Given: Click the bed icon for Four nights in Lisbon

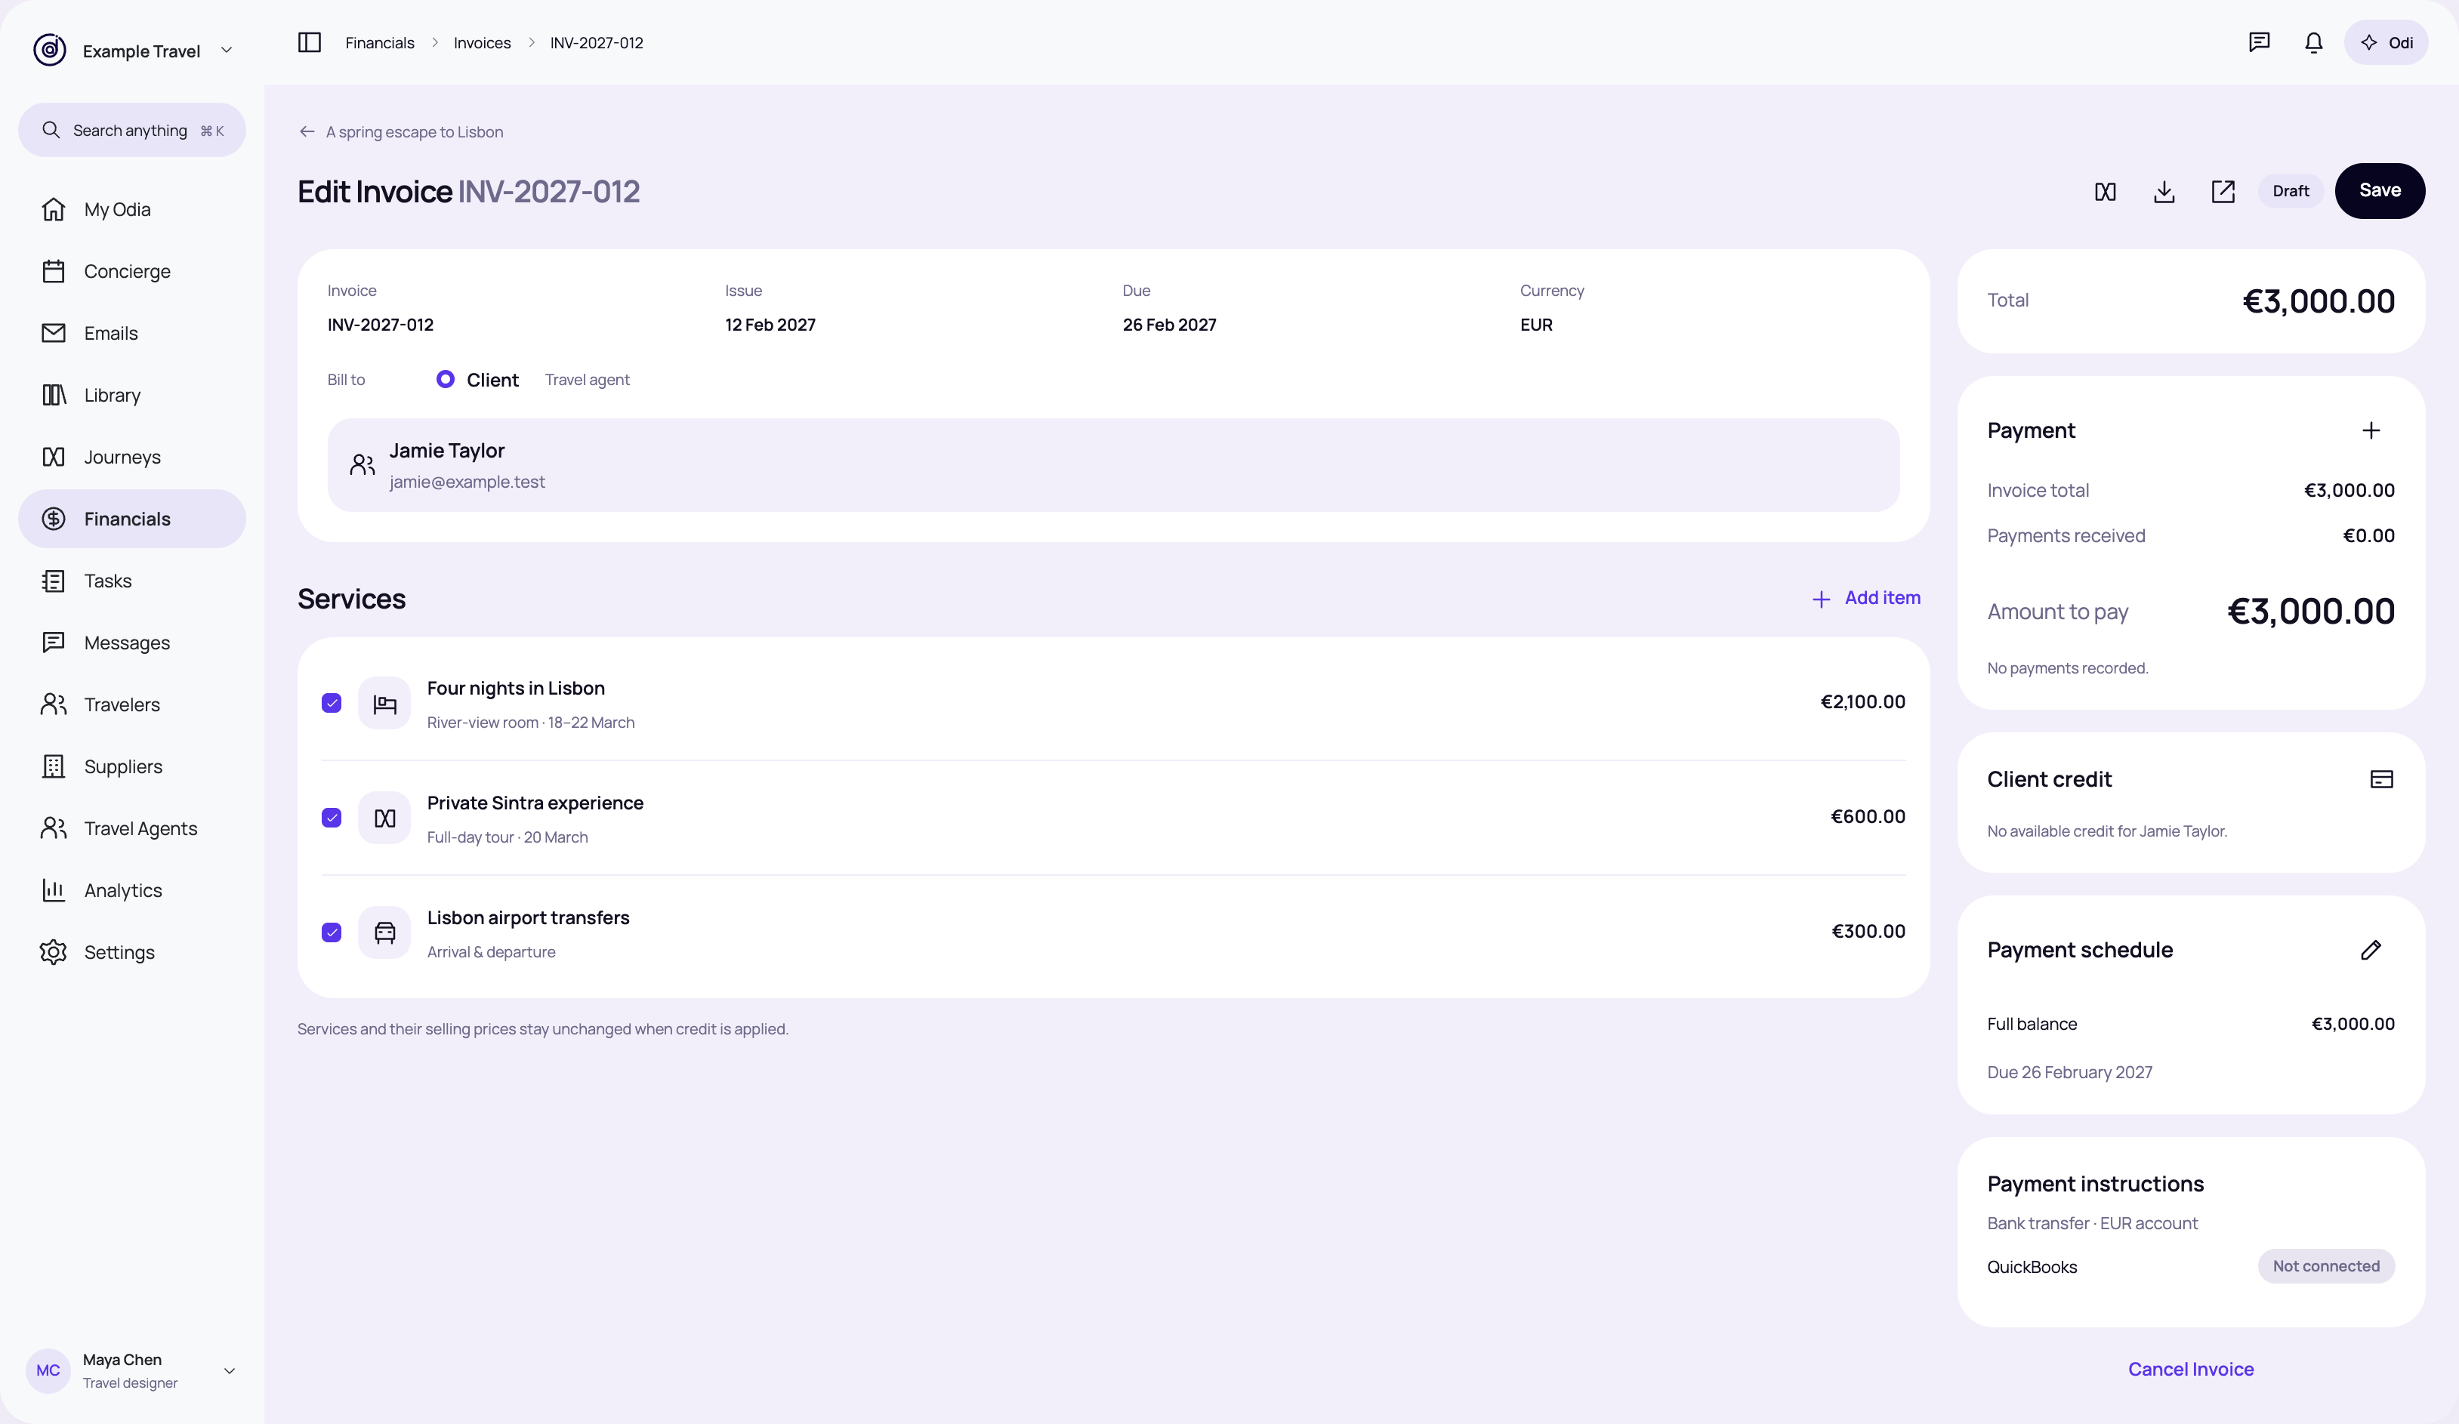Looking at the screenshot, I should (x=384, y=703).
